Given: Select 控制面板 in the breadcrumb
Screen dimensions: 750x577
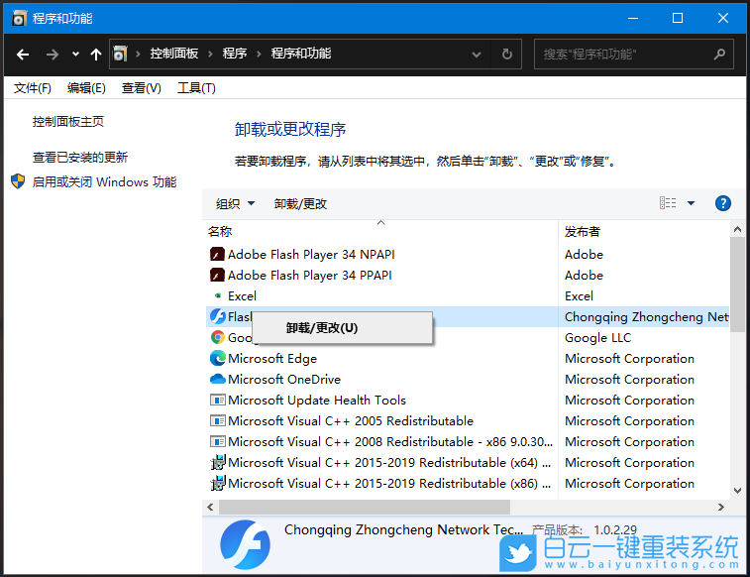Looking at the screenshot, I should [x=174, y=54].
